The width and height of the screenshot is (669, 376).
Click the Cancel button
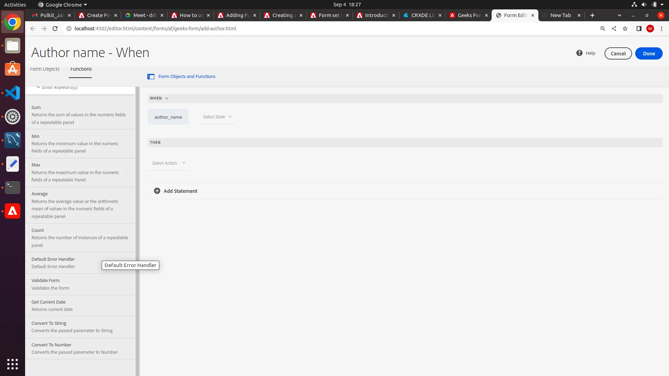point(618,54)
